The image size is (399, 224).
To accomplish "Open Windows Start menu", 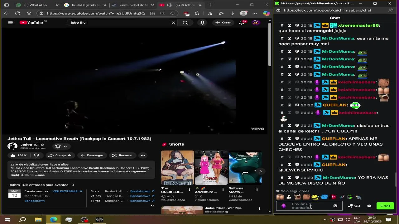I will pyautogui.click(x=7, y=220).
